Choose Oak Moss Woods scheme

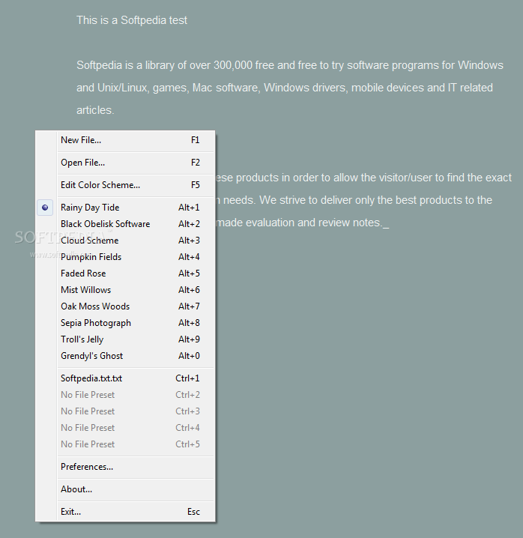tap(126, 306)
